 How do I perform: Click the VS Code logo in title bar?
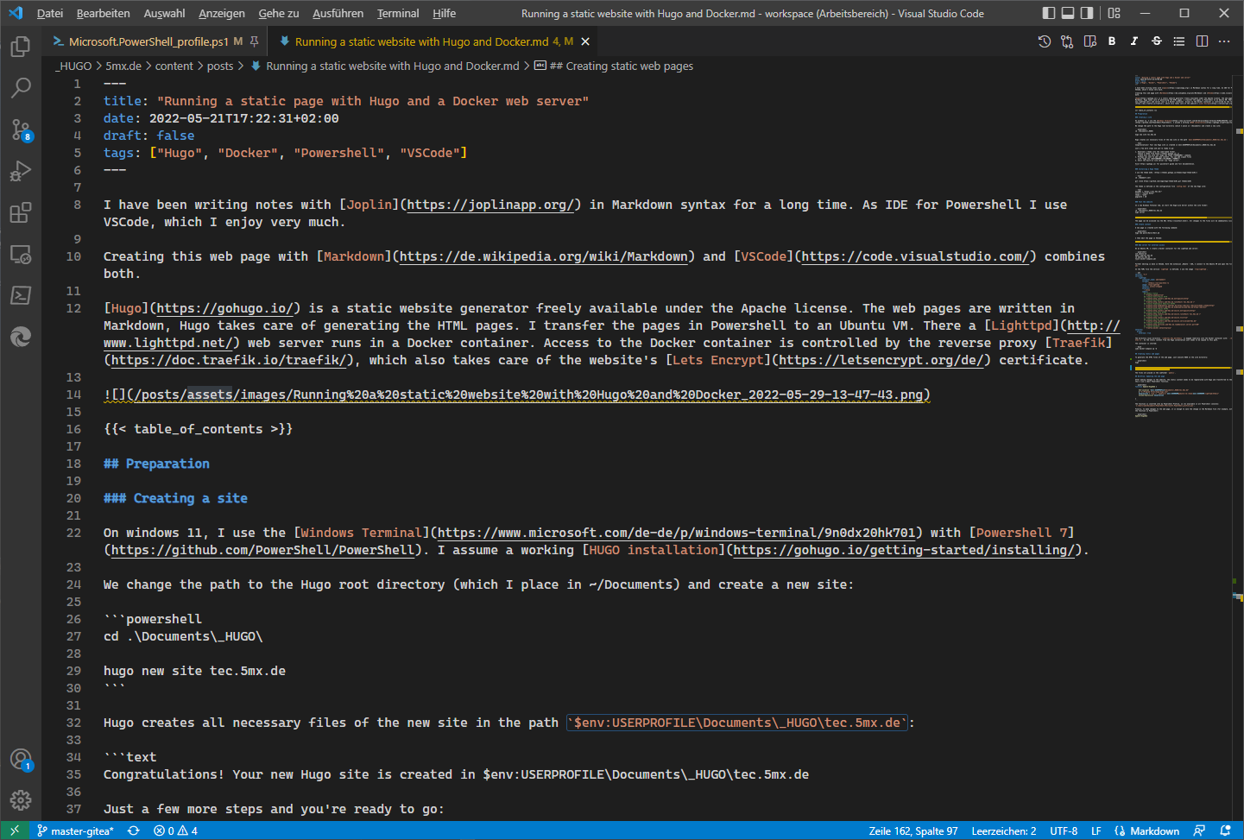[16, 13]
